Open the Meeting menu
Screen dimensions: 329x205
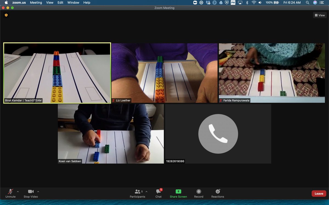(x=36, y=2)
